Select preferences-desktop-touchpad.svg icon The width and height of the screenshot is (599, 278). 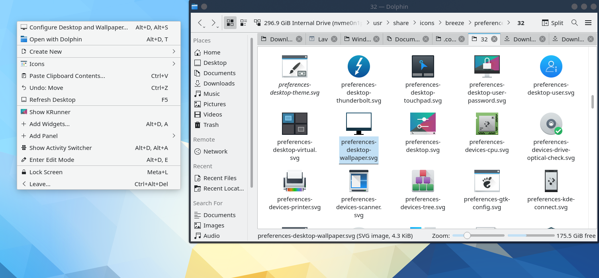(423, 66)
